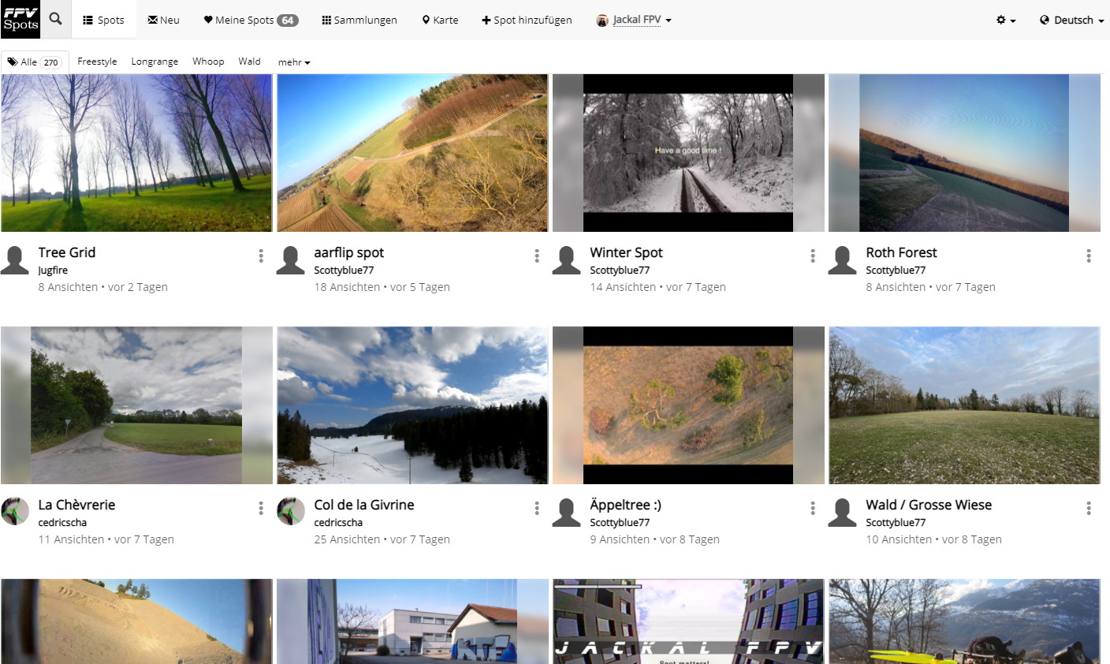Open Winter Spot thumbnail
1110x664 pixels.
[688, 153]
